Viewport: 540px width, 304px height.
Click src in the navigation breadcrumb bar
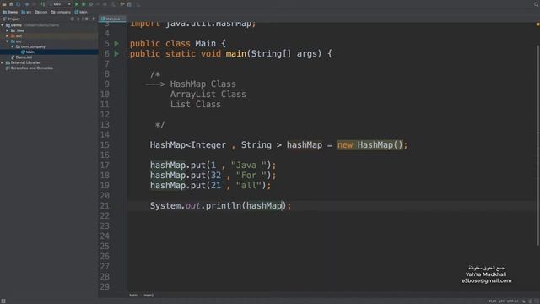(x=26, y=12)
